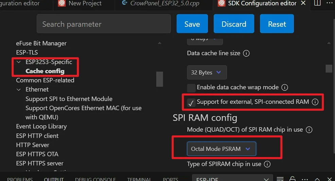Click info icon for data cache wrap mode
335x181 pixels.
[285, 87]
